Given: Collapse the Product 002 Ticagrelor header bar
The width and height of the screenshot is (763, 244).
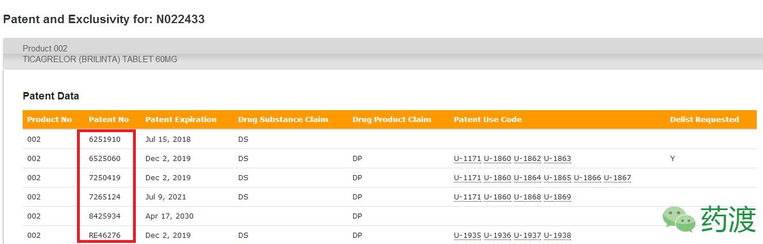Looking at the screenshot, I should [x=383, y=54].
